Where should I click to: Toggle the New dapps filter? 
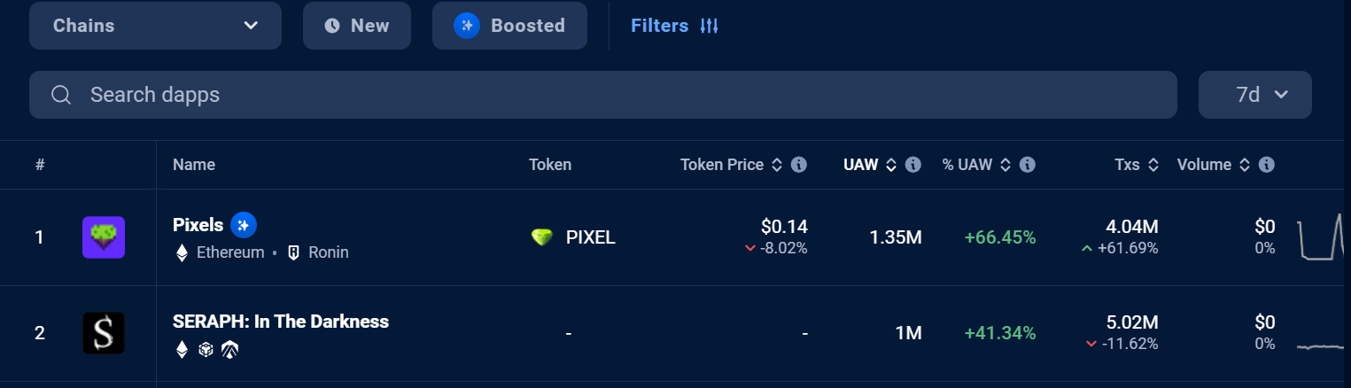(357, 26)
